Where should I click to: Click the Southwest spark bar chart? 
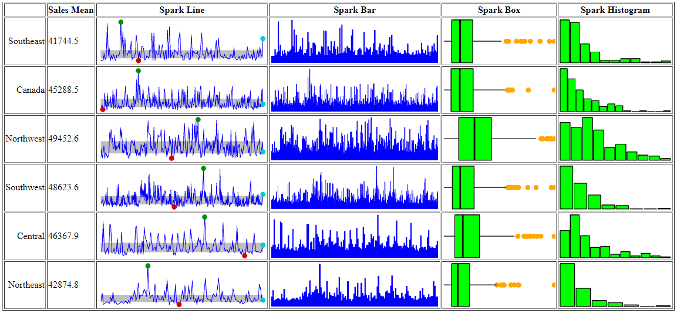pos(355,188)
